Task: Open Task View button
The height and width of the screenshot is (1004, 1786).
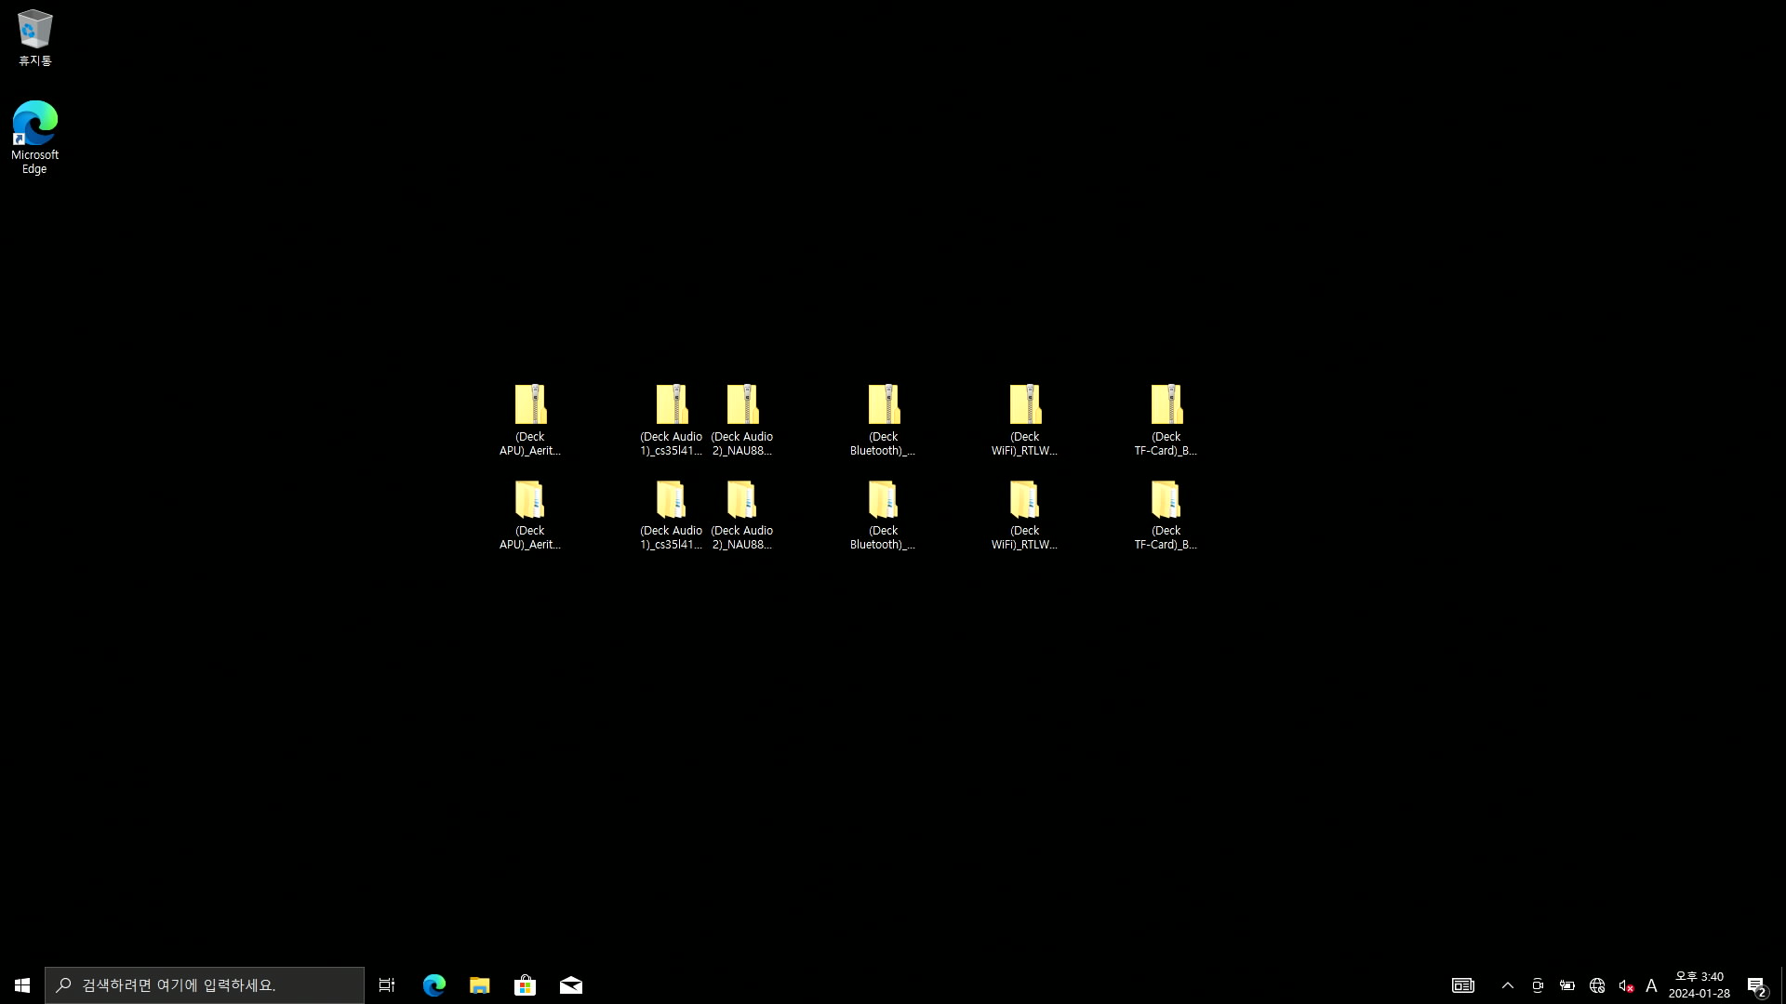Action: tap(387, 985)
